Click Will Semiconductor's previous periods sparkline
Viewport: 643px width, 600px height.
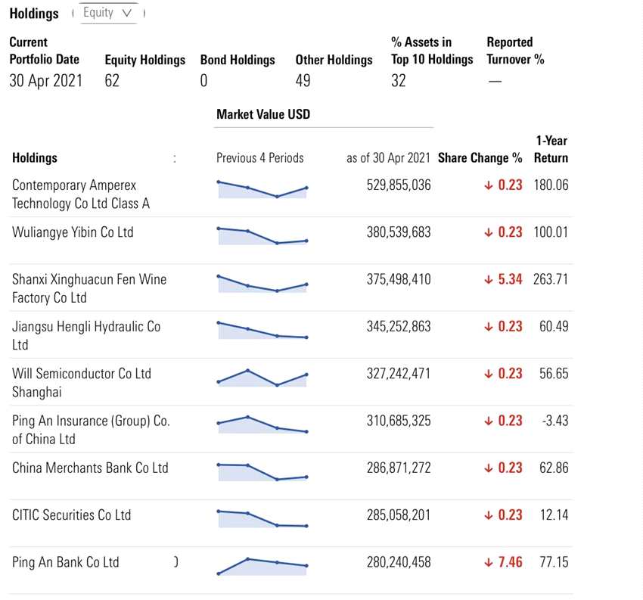(262, 378)
